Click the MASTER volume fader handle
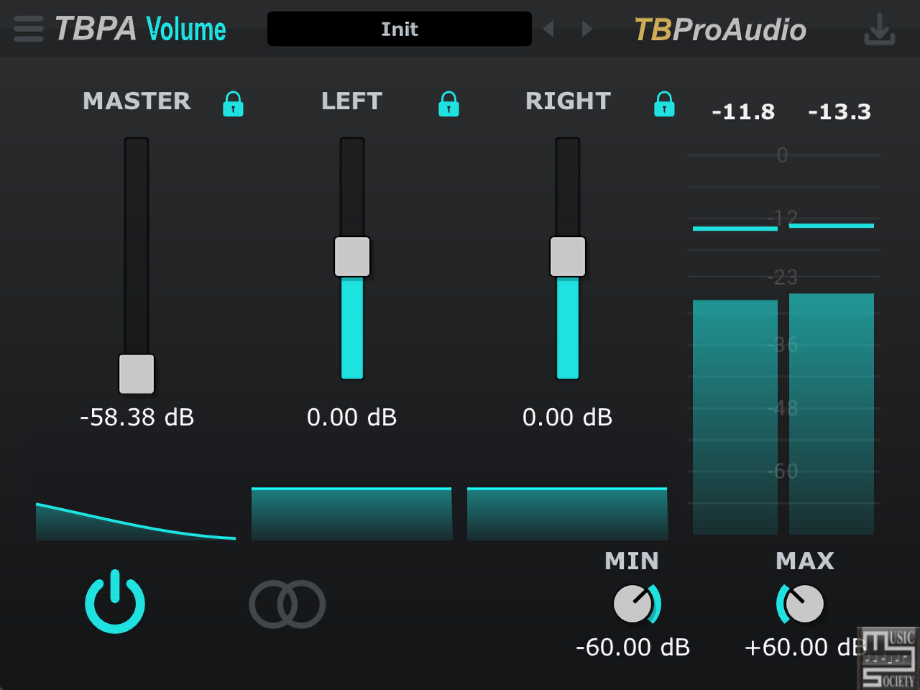920x690 pixels. coord(137,374)
